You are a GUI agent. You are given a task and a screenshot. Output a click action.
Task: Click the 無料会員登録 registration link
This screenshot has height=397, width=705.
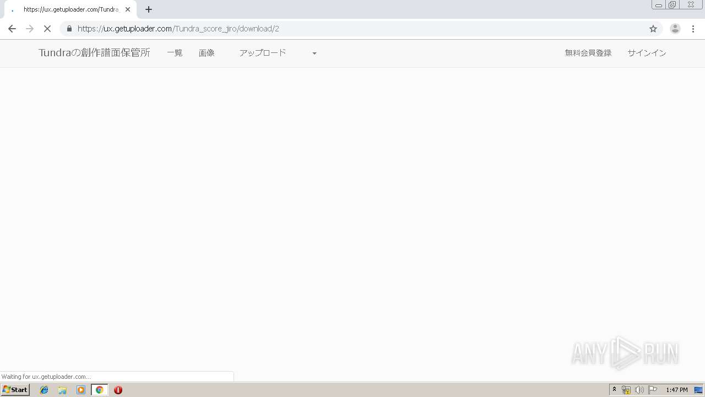coord(588,53)
